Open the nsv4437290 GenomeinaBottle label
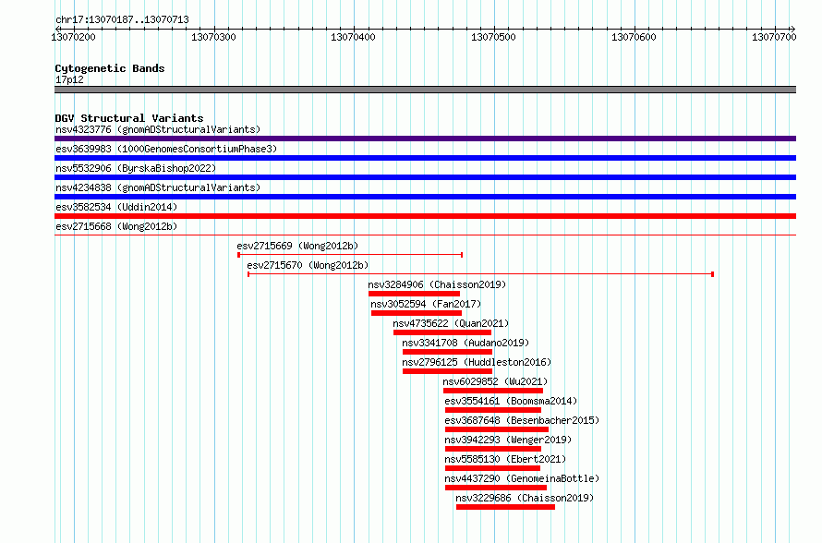822x543 pixels. click(522, 478)
